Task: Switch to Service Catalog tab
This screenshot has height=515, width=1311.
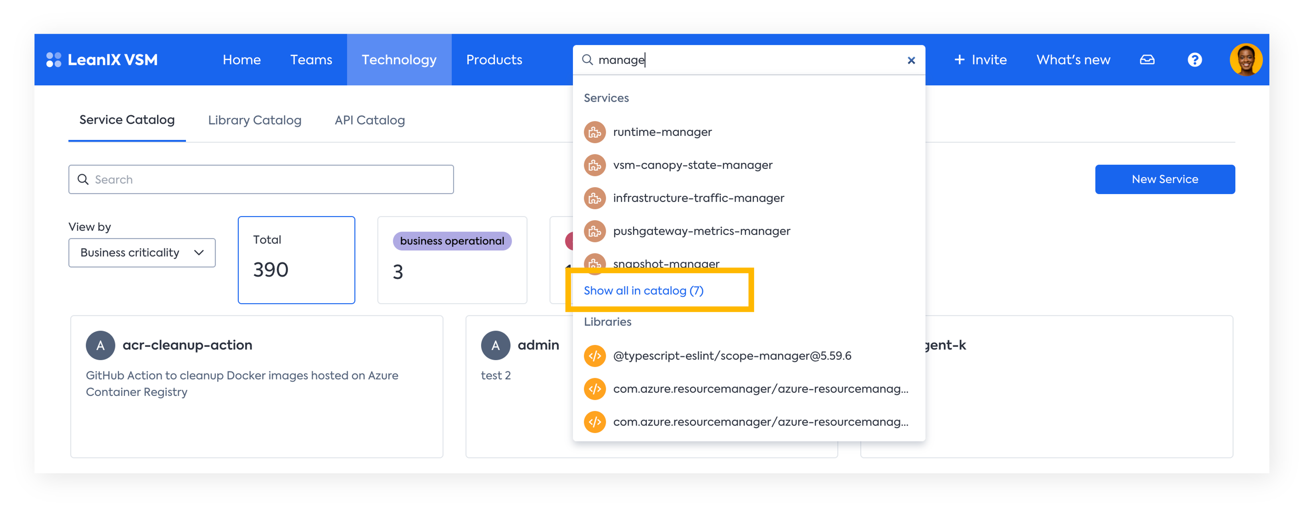Action: coord(127,120)
